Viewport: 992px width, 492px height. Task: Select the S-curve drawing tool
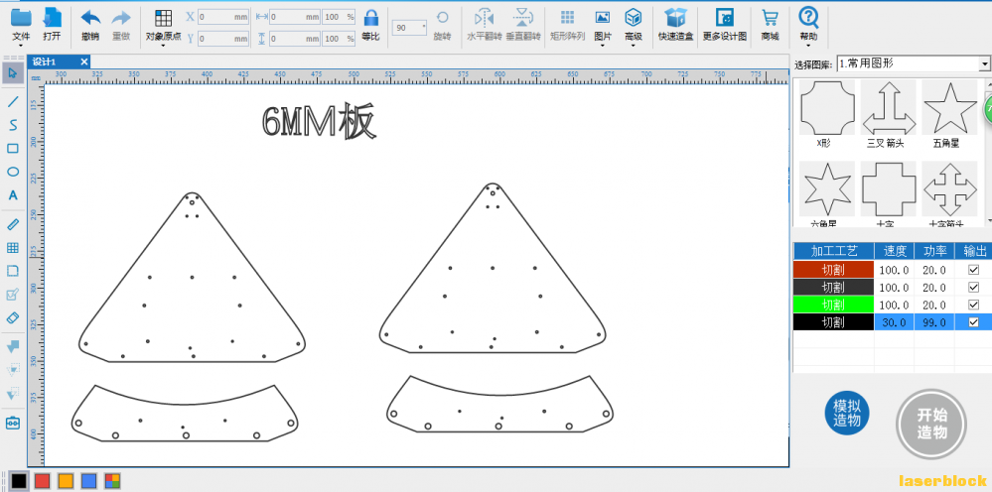click(13, 125)
